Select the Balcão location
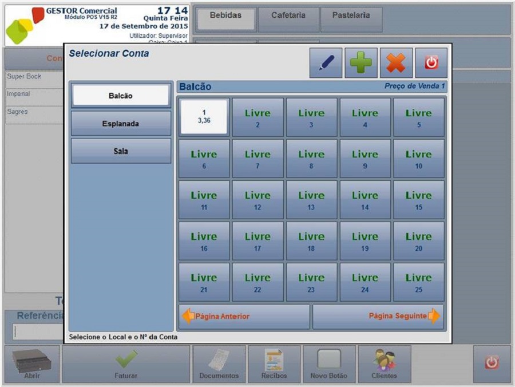 (x=121, y=96)
